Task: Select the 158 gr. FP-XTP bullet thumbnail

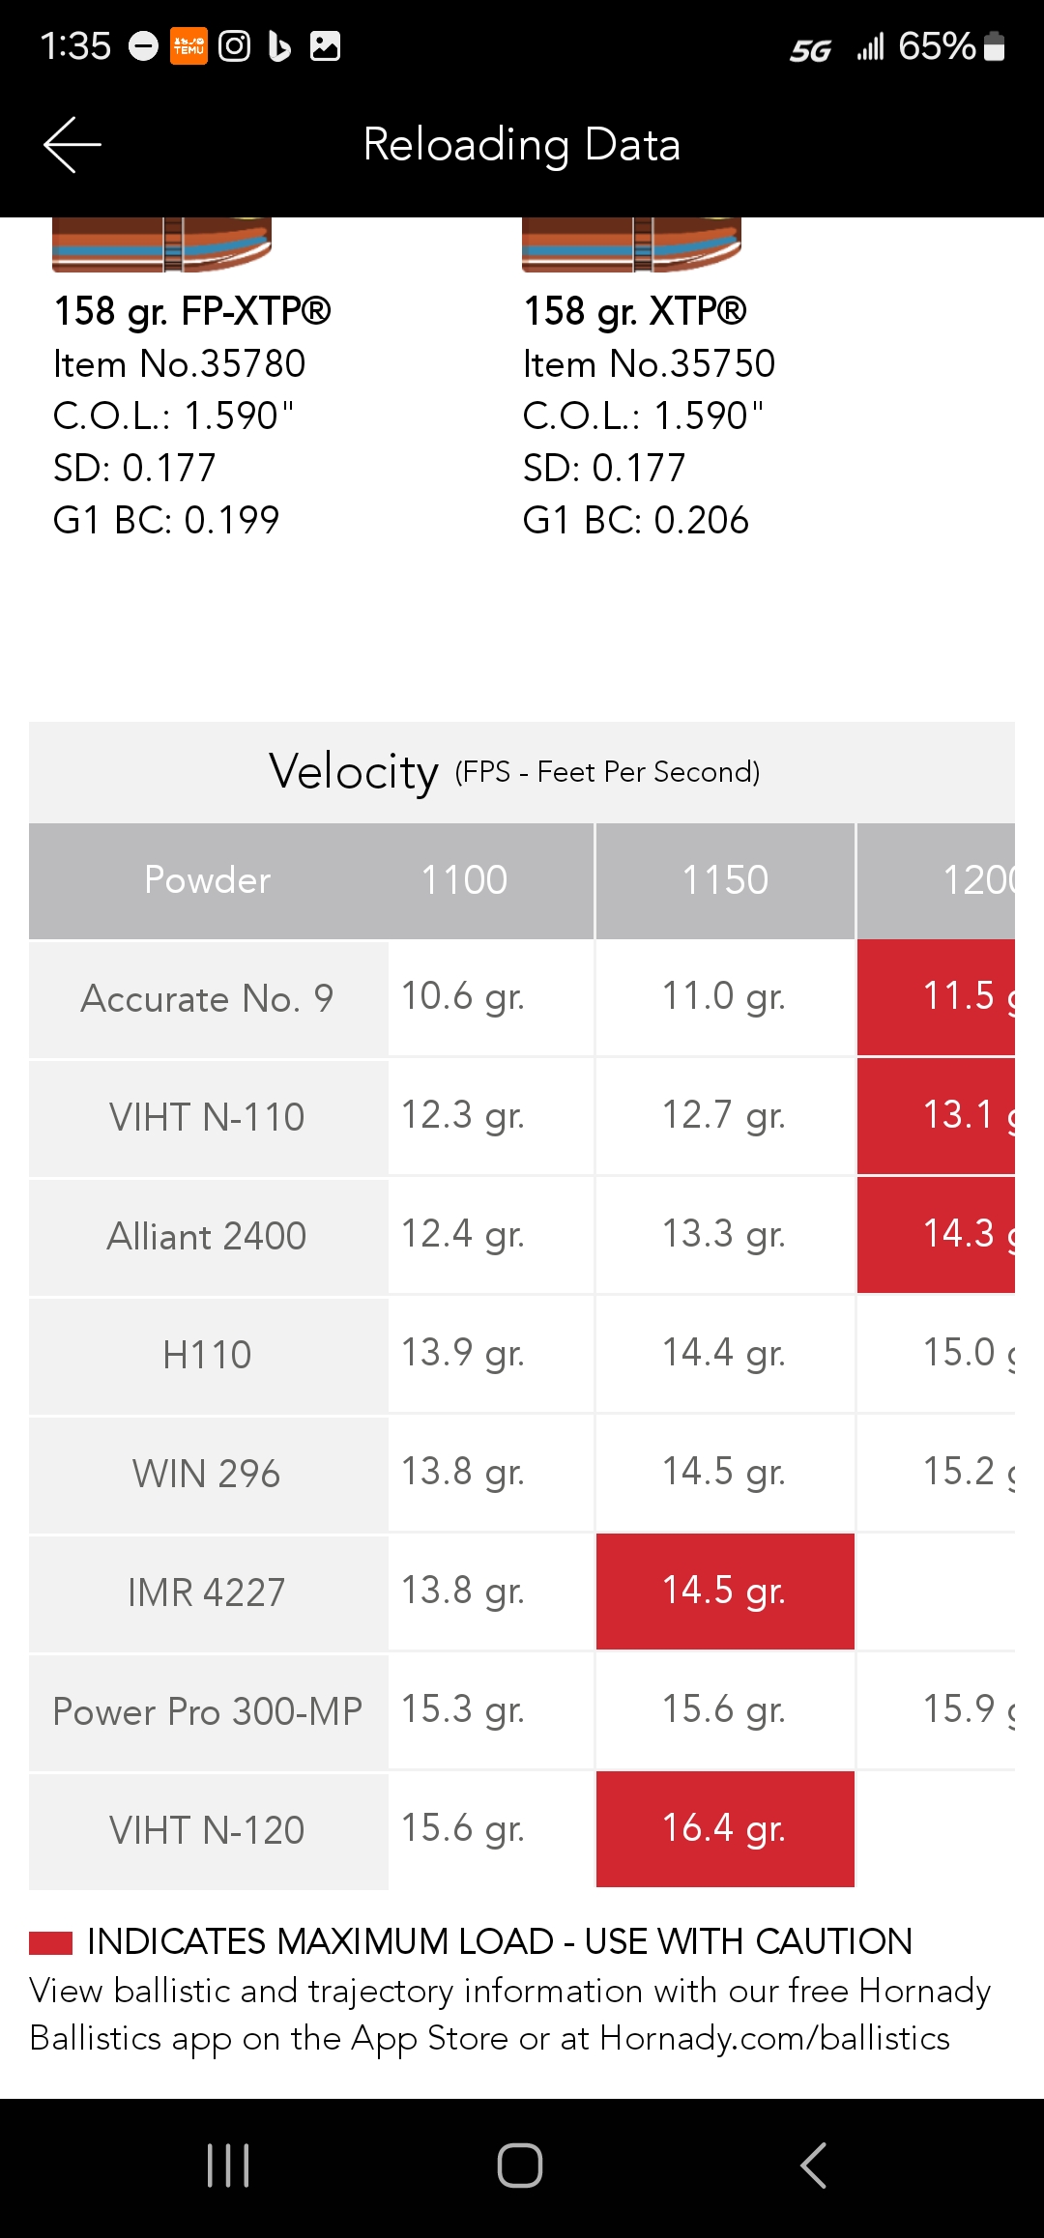Action: pos(161,245)
